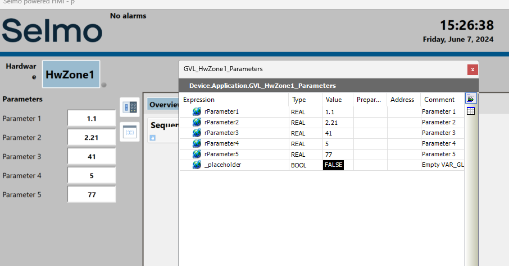Click the BOOL type cell
This screenshot has width=509, height=266.
[306, 165]
